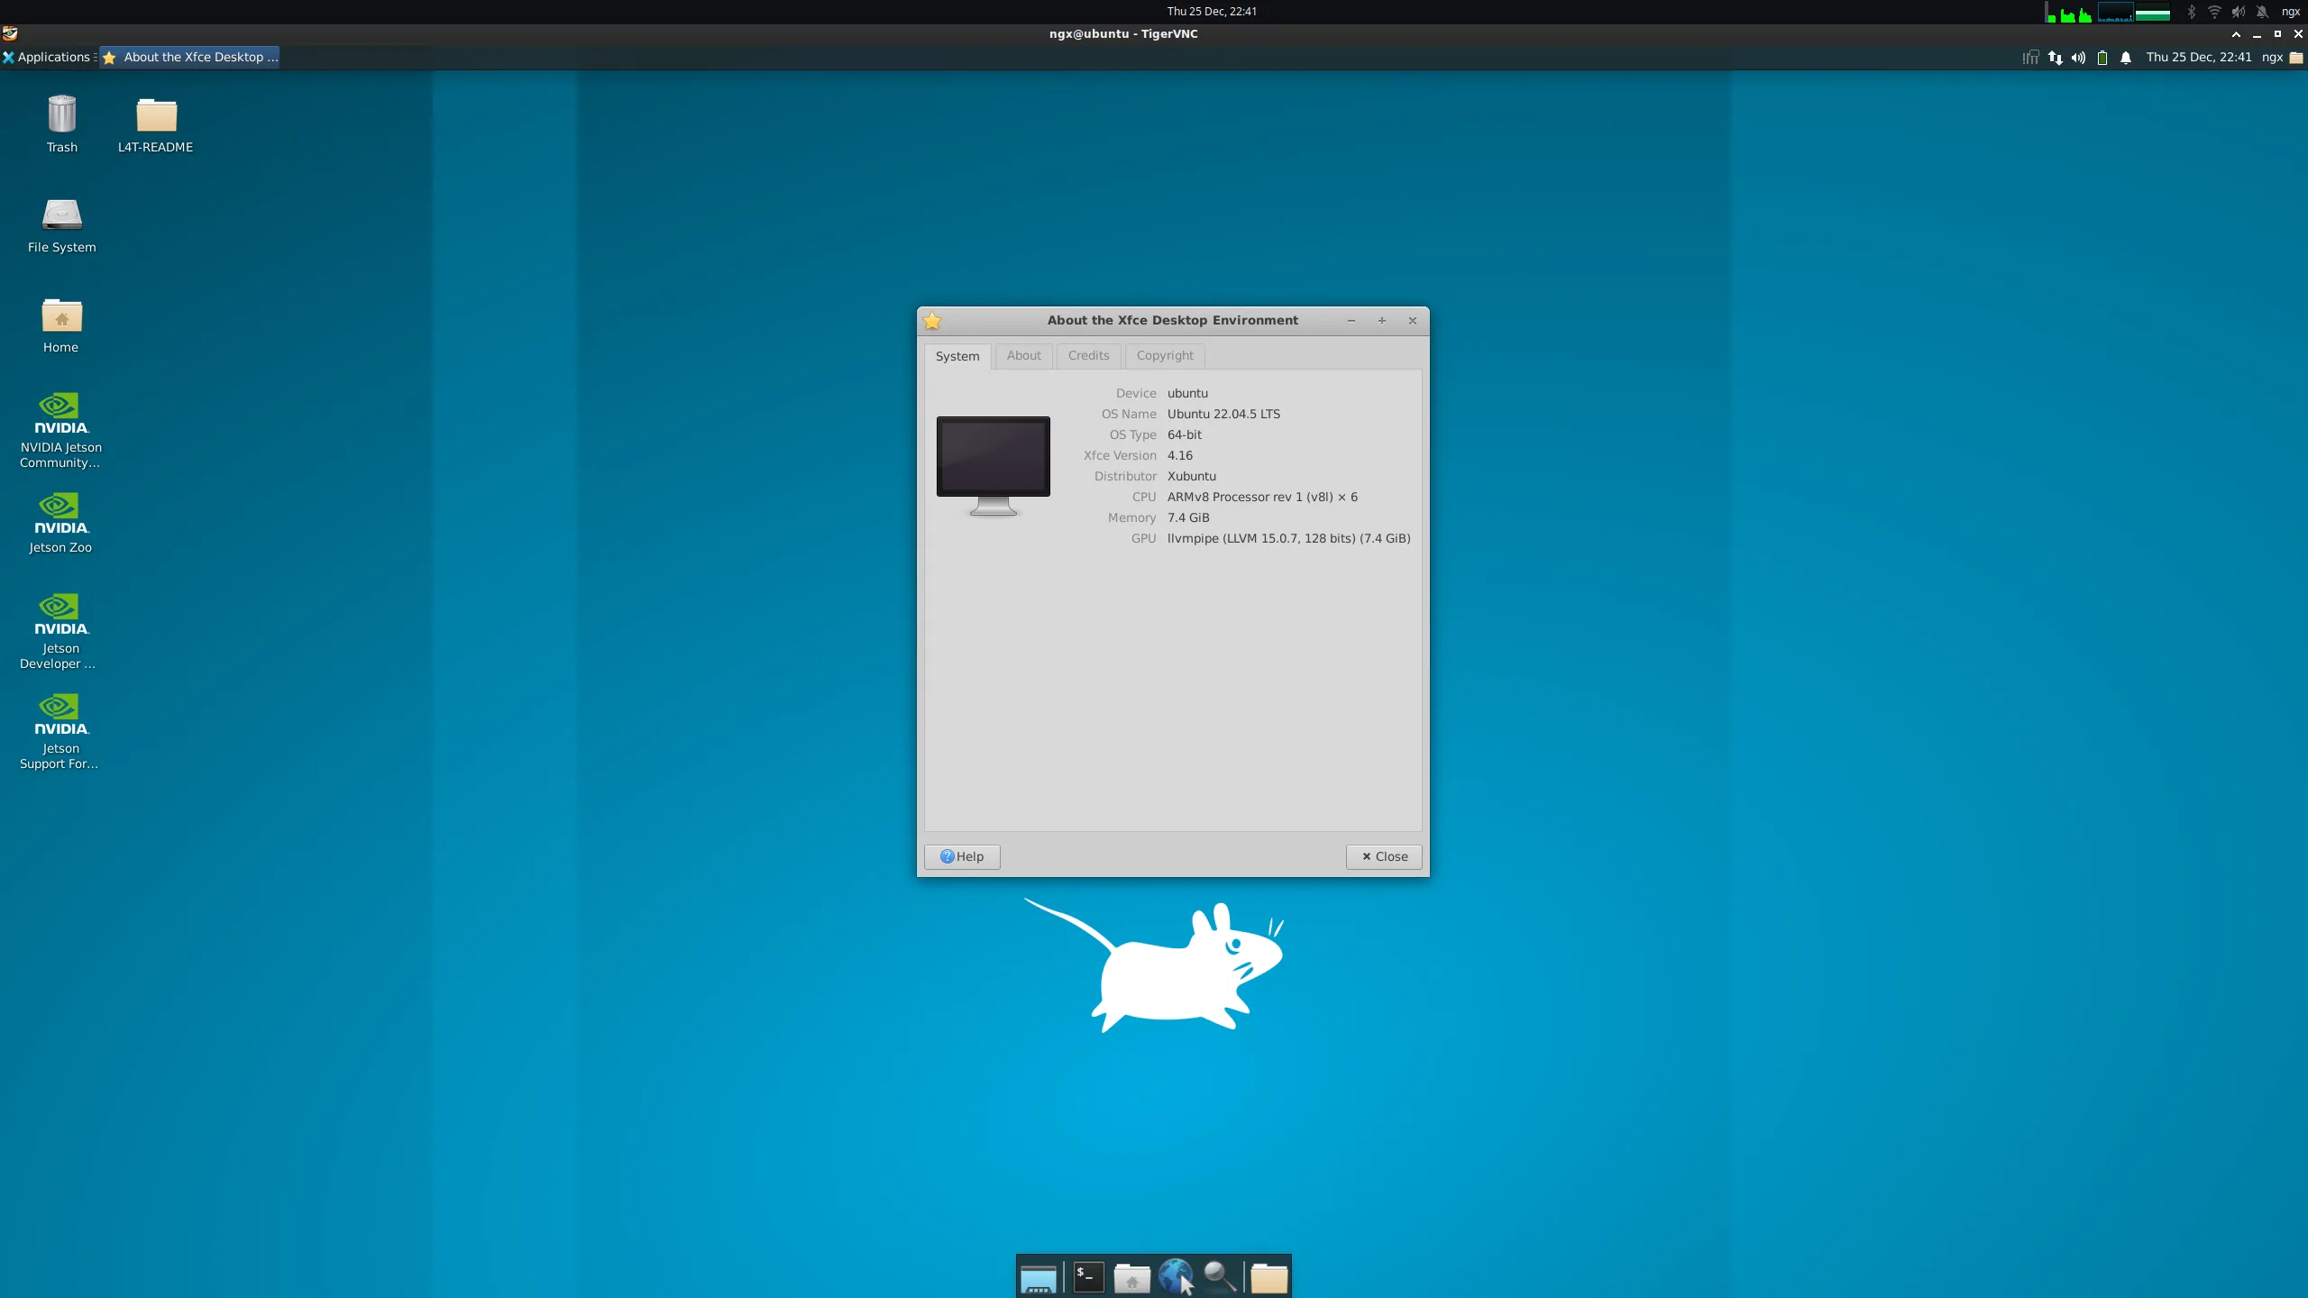Open Application Finder magnifier in the taskbar

(x=1219, y=1277)
